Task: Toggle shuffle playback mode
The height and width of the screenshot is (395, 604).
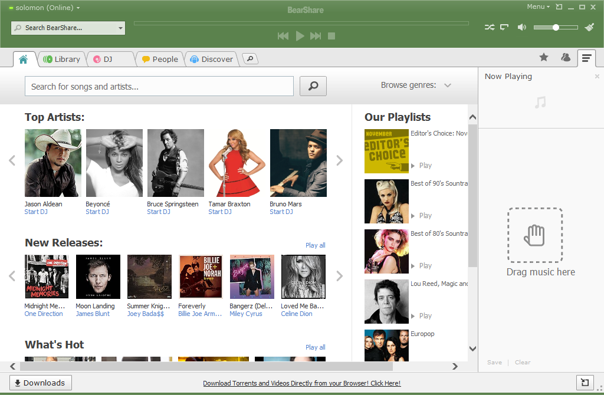Action: pyautogui.click(x=490, y=27)
